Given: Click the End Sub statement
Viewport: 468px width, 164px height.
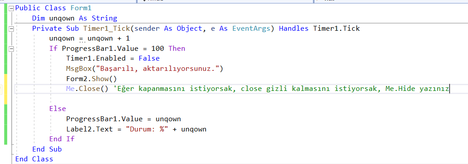Looking at the screenshot, I should (47, 149).
